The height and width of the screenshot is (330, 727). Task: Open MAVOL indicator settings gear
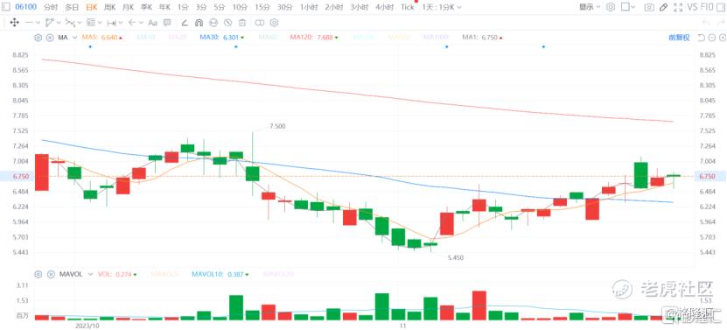tap(38, 274)
